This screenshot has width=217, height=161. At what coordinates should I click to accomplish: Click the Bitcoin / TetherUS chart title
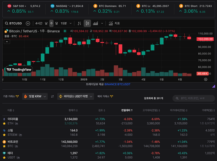coord(35,31)
